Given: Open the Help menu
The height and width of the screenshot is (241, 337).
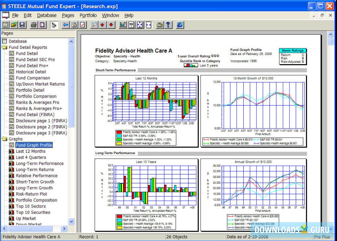Looking at the screenshot, I should coord(129,15).
